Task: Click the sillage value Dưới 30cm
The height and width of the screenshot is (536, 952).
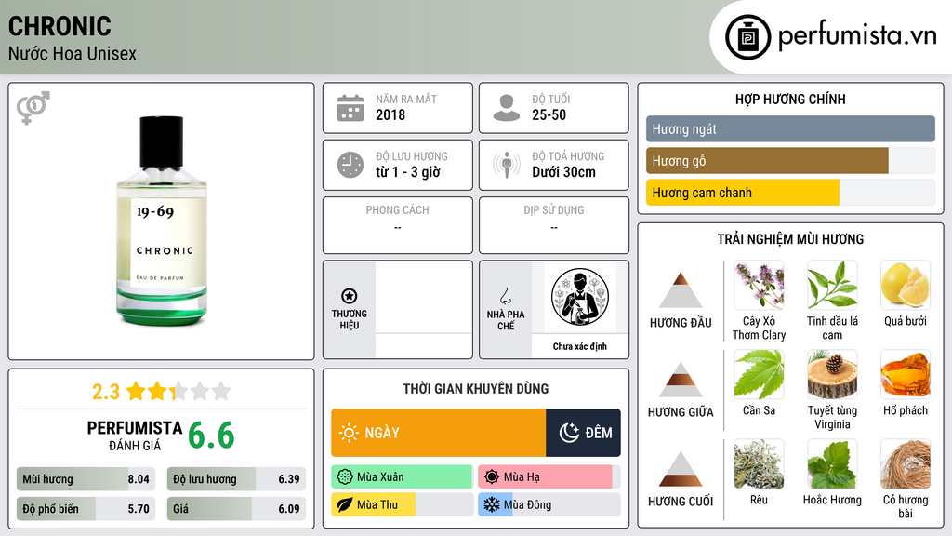Action: coord(563,172)
